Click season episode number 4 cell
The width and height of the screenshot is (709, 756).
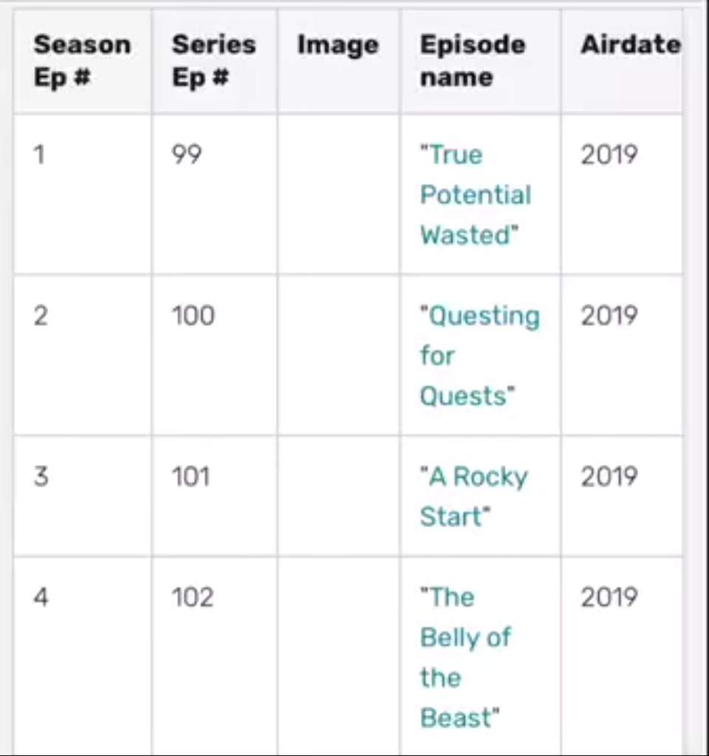[83, 656]
